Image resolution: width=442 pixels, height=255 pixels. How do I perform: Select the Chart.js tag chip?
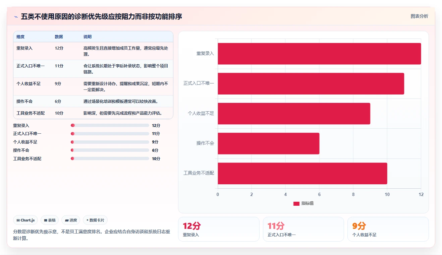(x=26, y=220)
